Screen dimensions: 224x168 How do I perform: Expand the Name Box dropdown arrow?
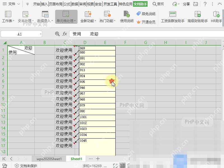coord(41,34)
